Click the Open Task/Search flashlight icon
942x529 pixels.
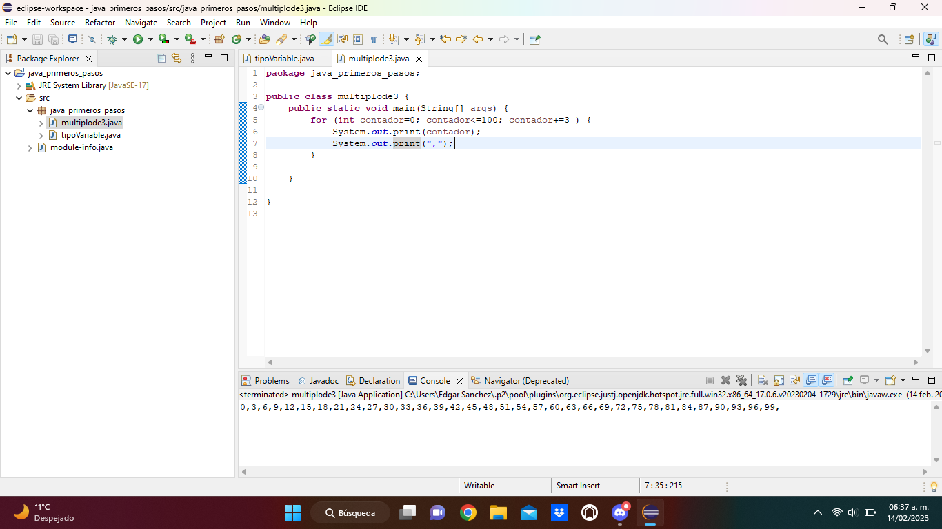pos(281,39)
